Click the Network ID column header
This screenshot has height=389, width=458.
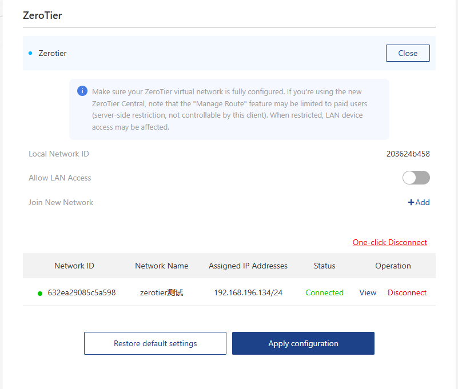tap(74, 266)
